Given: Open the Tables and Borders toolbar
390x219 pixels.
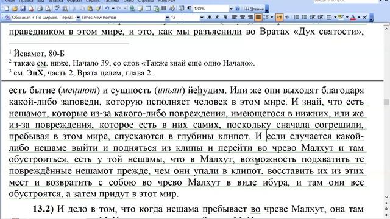Looking at the screenshot, I should 140,9.
